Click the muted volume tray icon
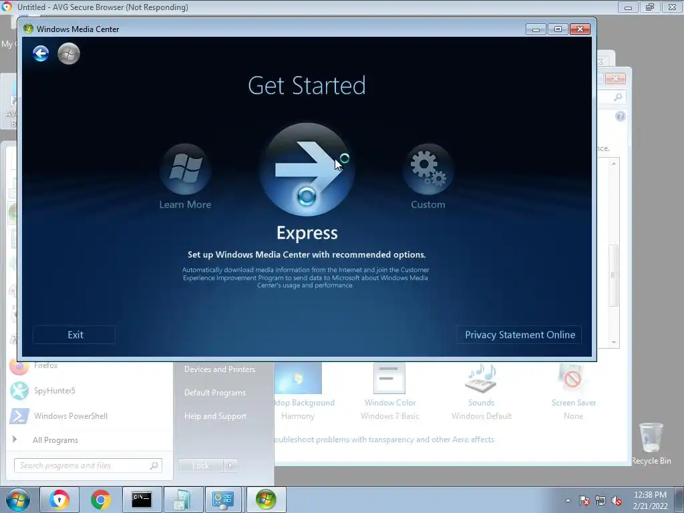The height and width of the screenshot is (513, 684). pyautogui.click(x=617, y=500)
